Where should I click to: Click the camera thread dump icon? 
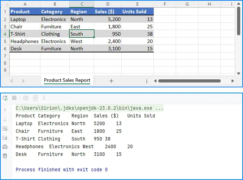[x=26, y=98]
